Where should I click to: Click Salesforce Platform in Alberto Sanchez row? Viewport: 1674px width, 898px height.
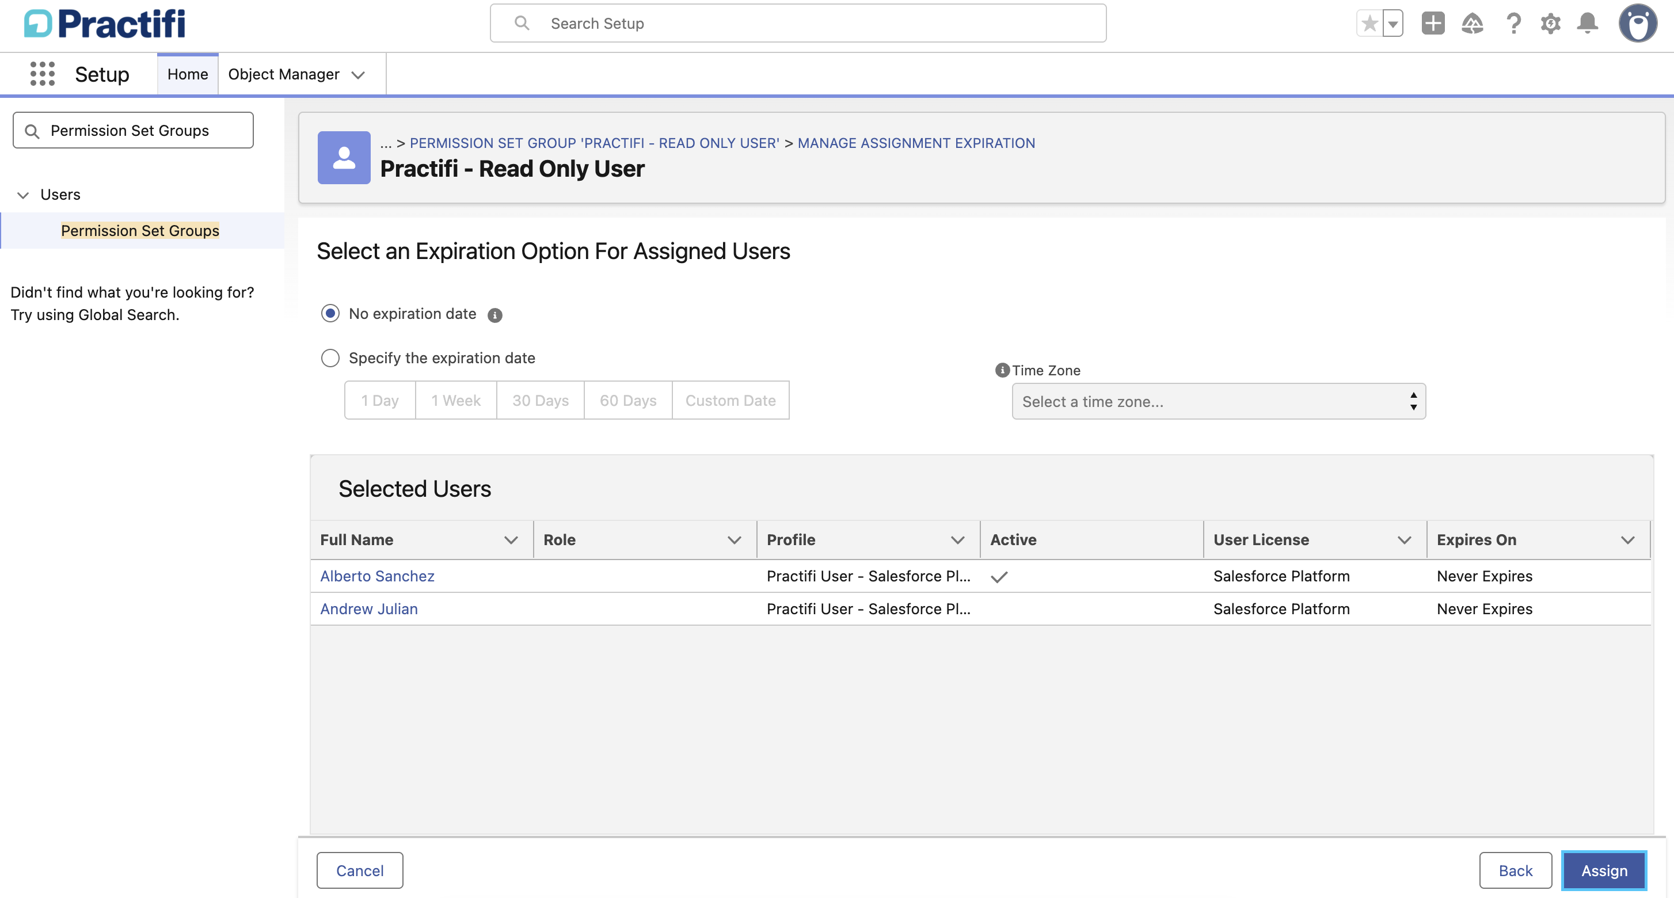click(x=1281, y=576)
